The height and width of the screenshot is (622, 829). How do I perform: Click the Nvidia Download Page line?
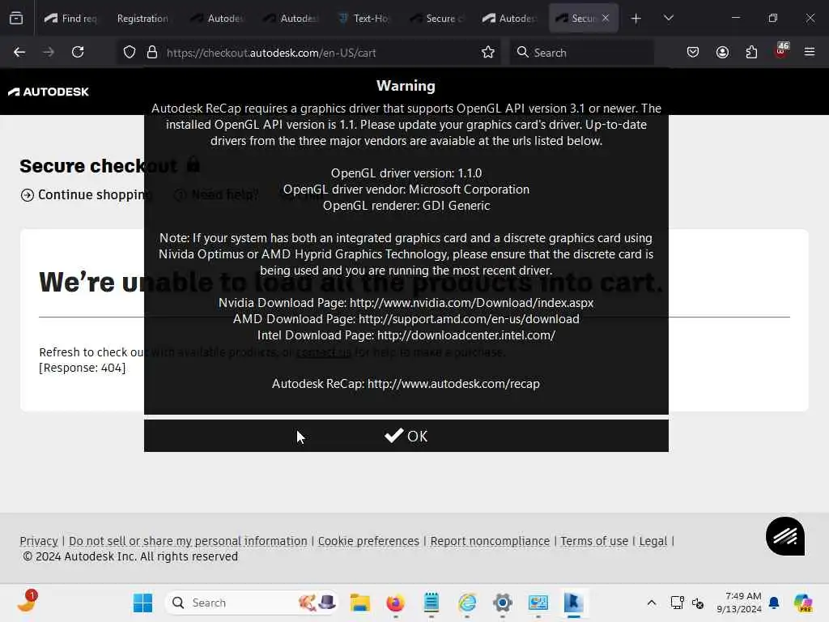click(406, 303)
